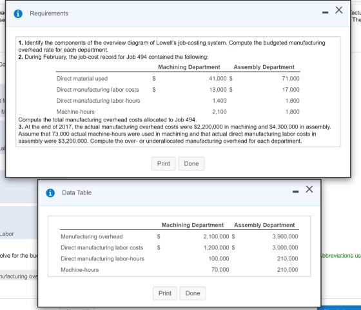The height and width of the screenshot is (310, 361).
Task: Click Machining overhead value 2,100,000
Action: point(216,236)
